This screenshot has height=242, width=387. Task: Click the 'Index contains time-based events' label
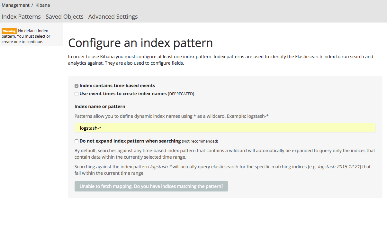click(x=117, y=86)
